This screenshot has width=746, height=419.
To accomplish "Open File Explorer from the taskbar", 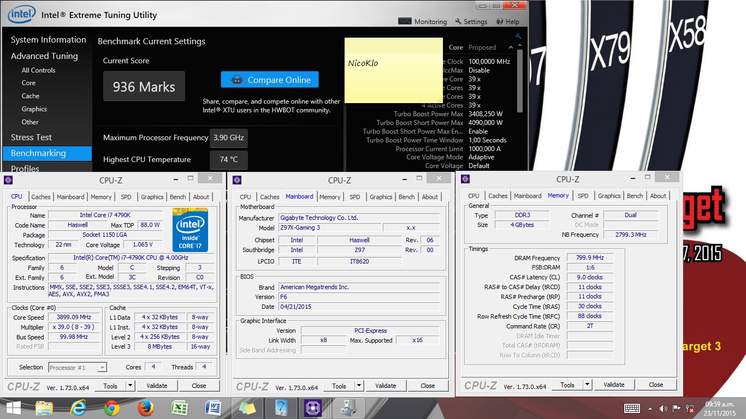I will [x=44, y=408].
